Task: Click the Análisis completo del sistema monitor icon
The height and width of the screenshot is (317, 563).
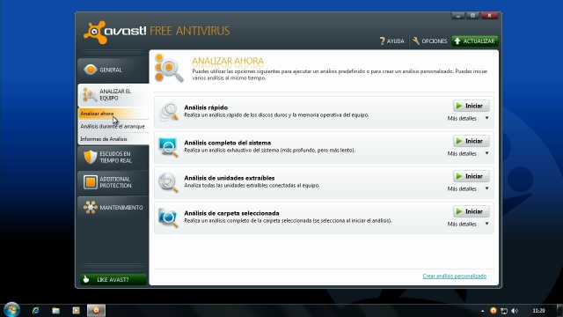Action: coord(168,147)
